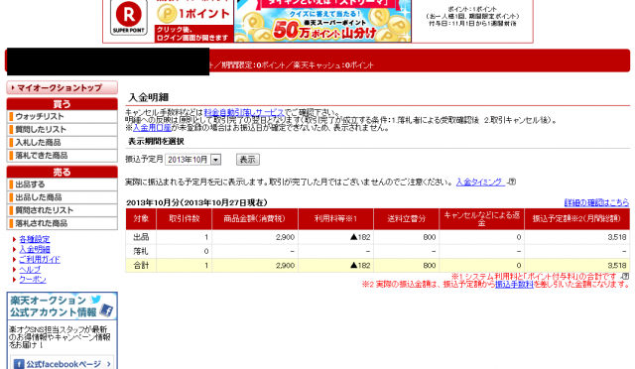
Task: Click the Twitter bird icon in sidebar
Action: point(96,300)
